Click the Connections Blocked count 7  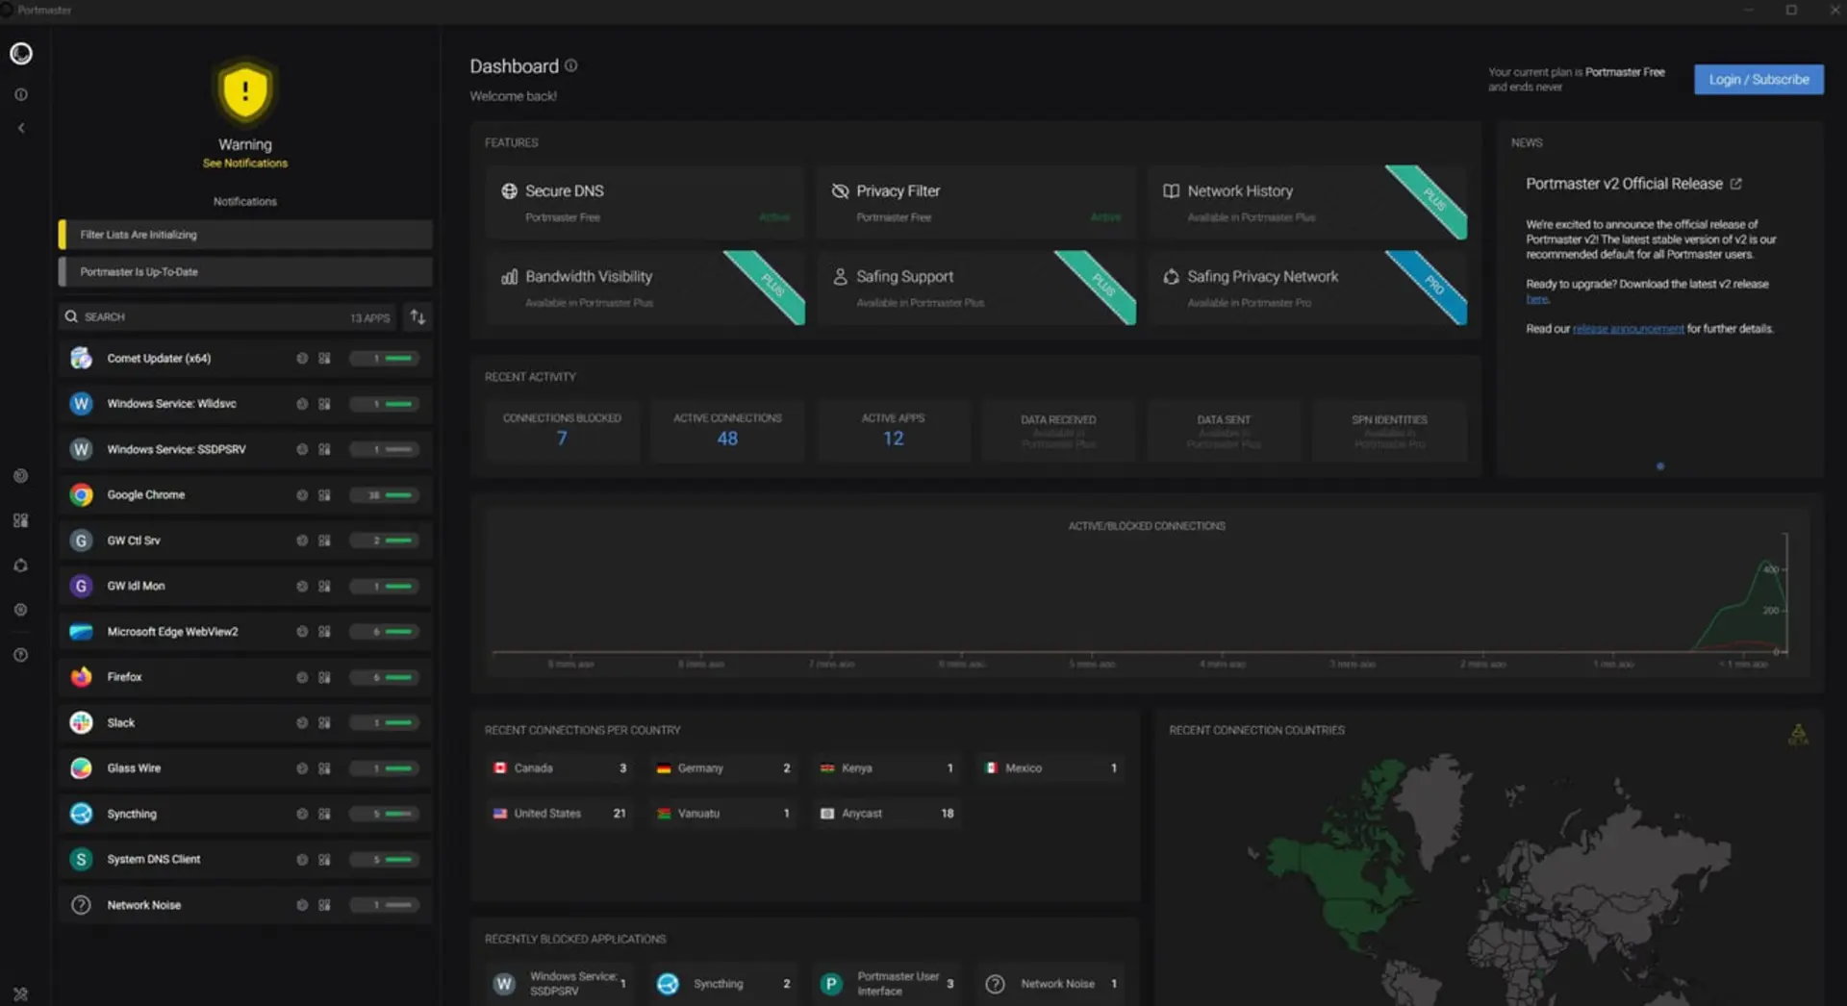pyautogui.click(x=562, y=439)
